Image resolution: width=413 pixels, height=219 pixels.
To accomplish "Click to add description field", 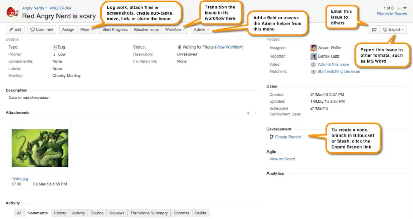I will pos(29,97).
